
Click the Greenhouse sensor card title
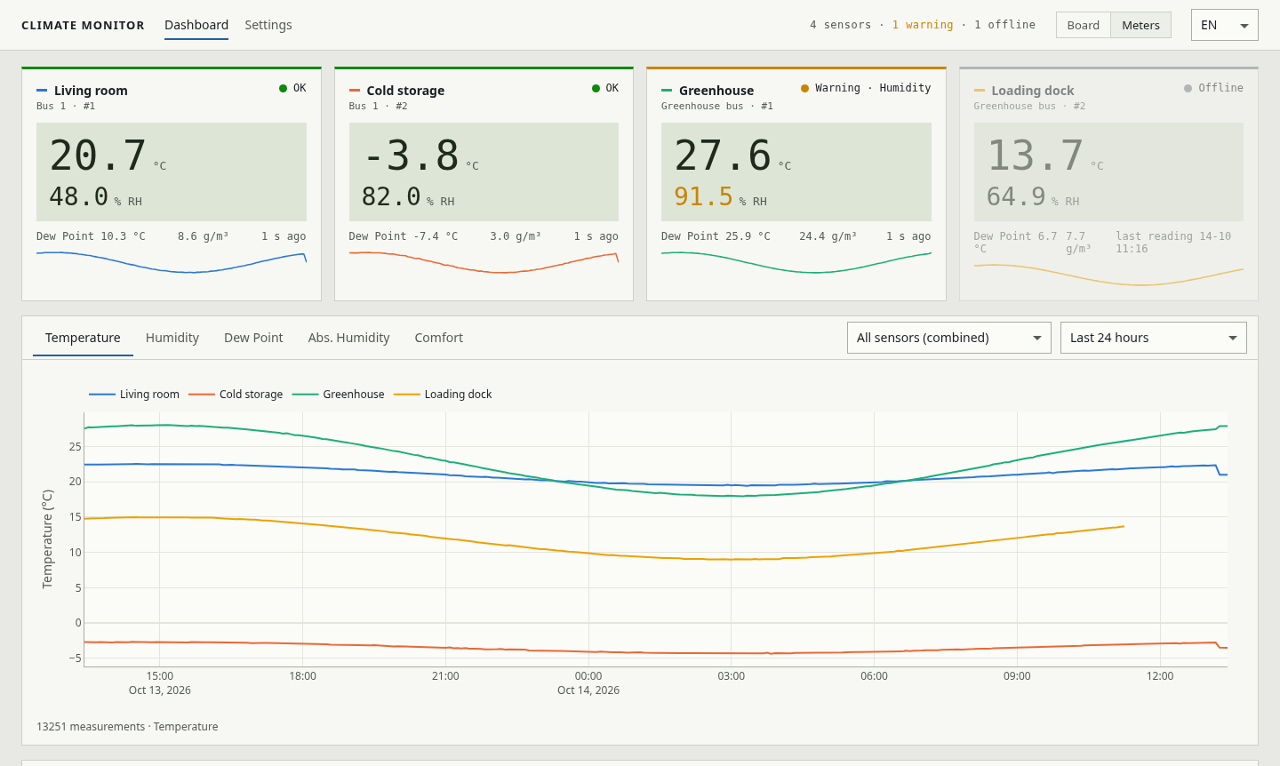[716, 91]
